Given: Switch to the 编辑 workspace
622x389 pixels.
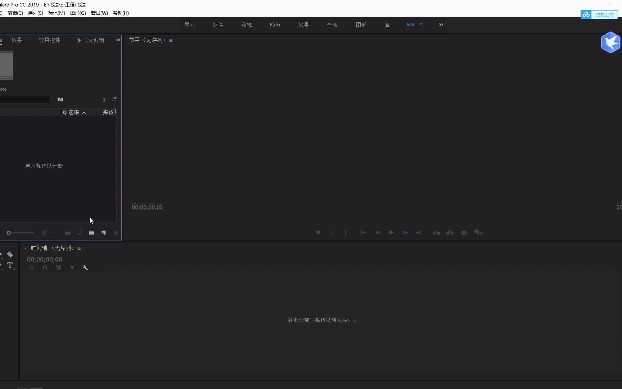Looking at the screenshot, I should (247, 25).
